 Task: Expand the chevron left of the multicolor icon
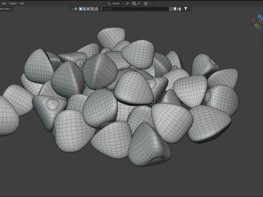72,9
